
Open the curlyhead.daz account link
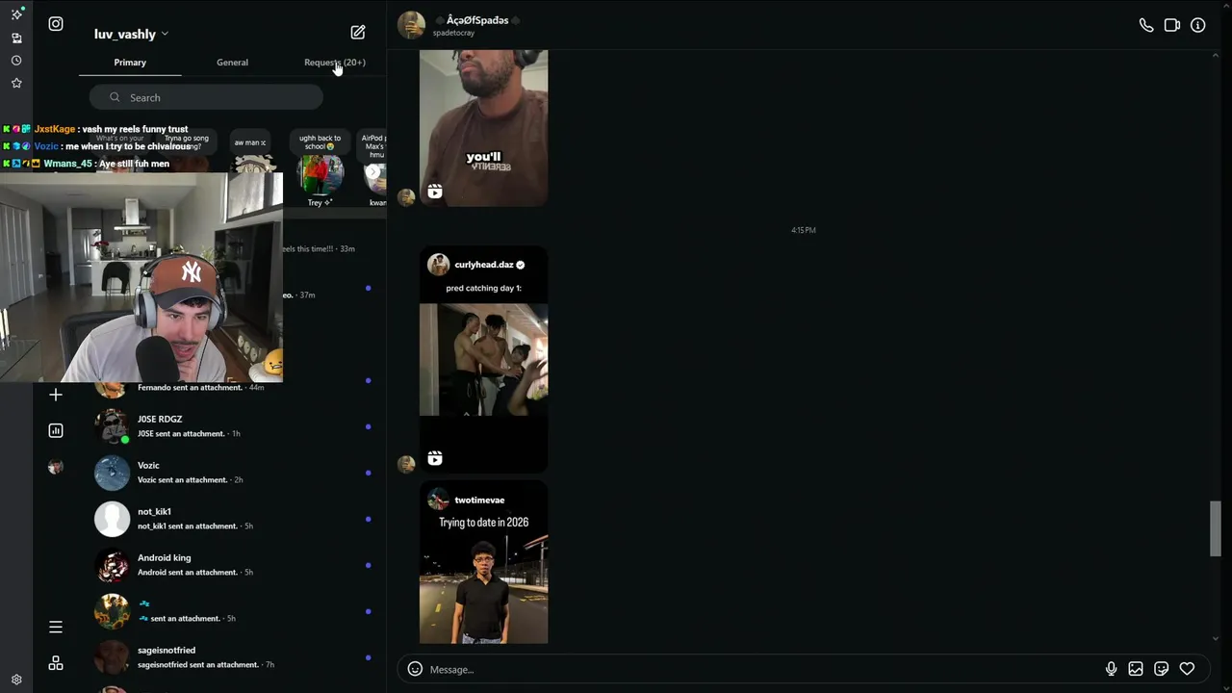pyautogui.click(x=484, y=265)
